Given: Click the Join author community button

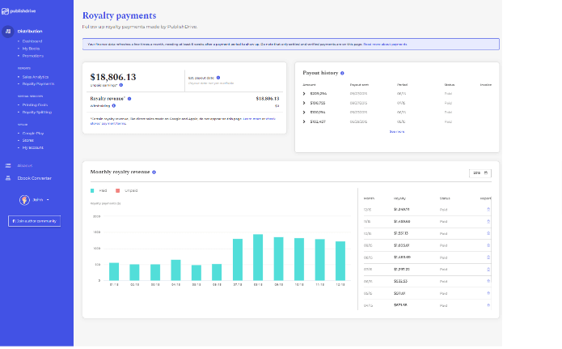Looking at the screenshot, I should tap(34, 220).
